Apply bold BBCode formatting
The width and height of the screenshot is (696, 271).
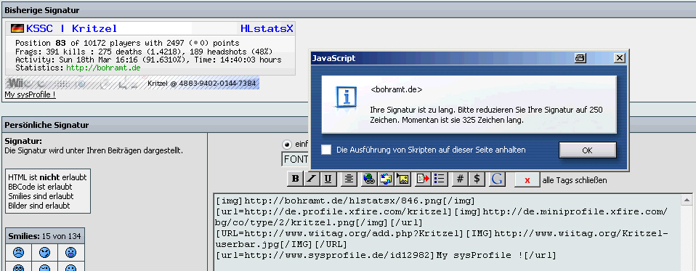tap(296, 179)
